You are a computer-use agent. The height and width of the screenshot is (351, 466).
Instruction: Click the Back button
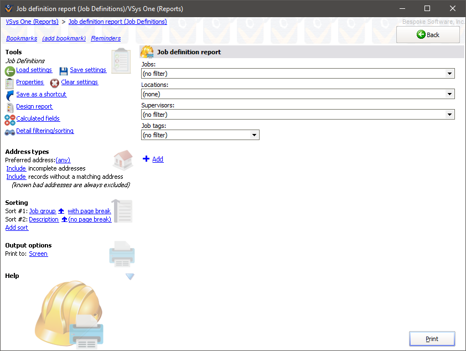pos(427,34)
